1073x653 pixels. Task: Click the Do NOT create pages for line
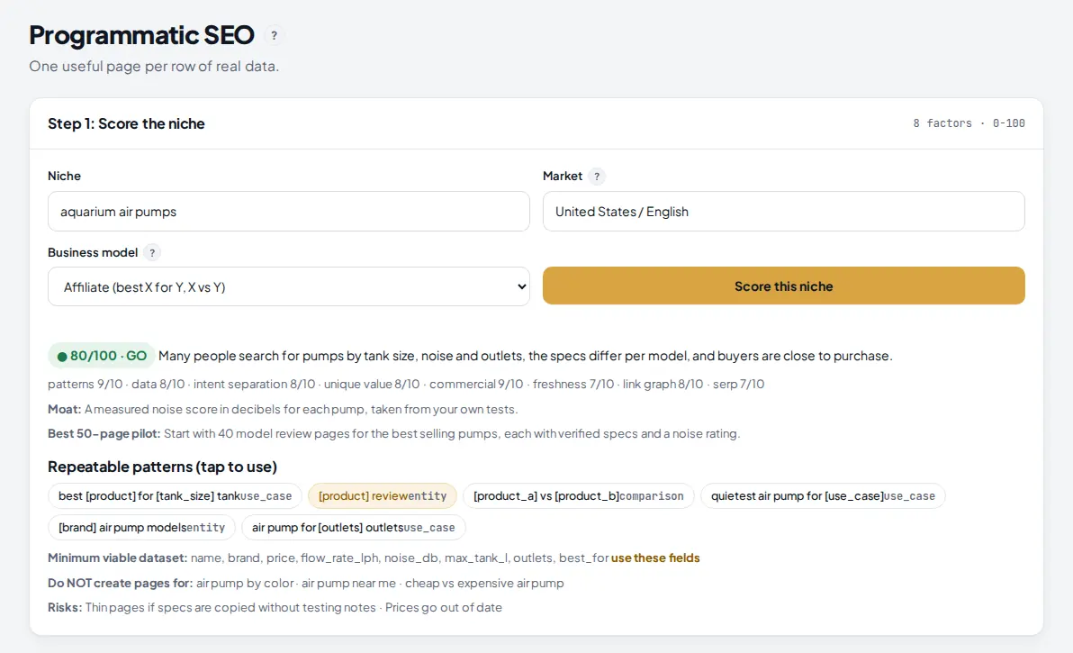[306, 583]
